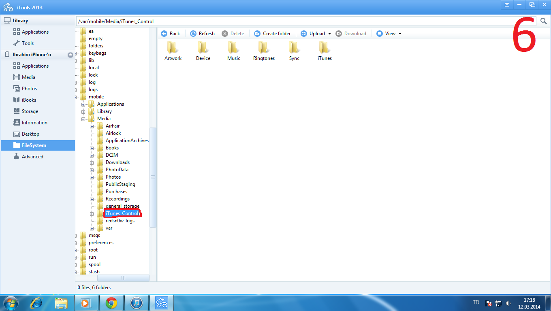Select Purchases folder in tree
The width and height of the screenshot is (551, 311).
(x=116, y=192)
